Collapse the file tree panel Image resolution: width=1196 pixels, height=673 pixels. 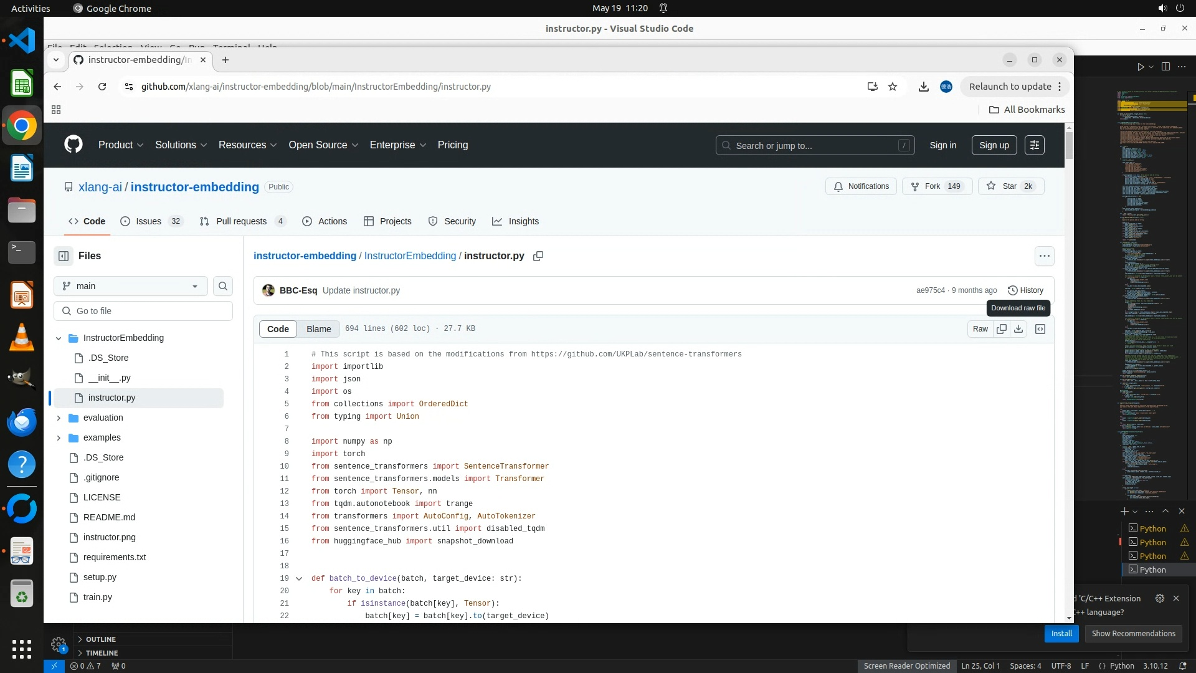pyautogui.click(x=64, y=256)
